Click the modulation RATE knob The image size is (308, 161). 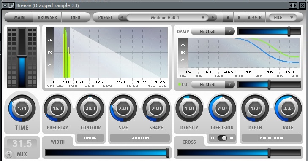288,108
